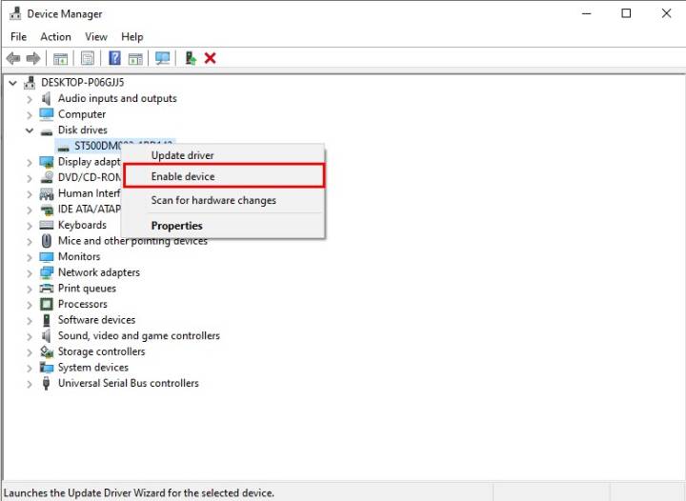Select the System devices row
The height and width of the screenshot is (501, 686).
tap(93, 368)
